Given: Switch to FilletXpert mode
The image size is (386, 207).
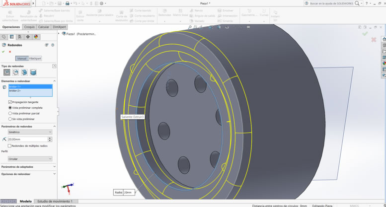Looking at the screenshot, I should 35,59.
